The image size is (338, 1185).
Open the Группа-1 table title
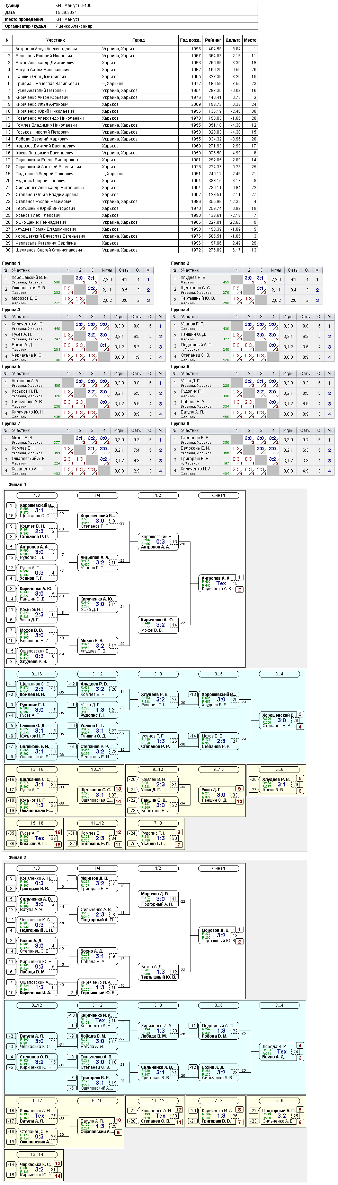coord(11,263)
